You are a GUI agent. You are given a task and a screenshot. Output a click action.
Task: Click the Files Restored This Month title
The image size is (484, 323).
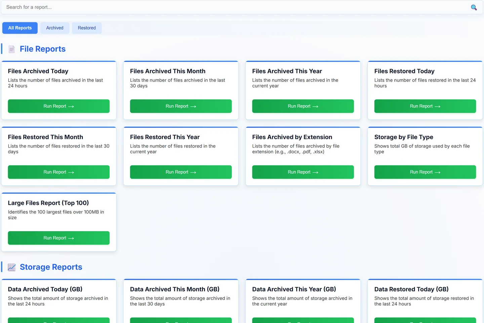(x=45, y=137)
